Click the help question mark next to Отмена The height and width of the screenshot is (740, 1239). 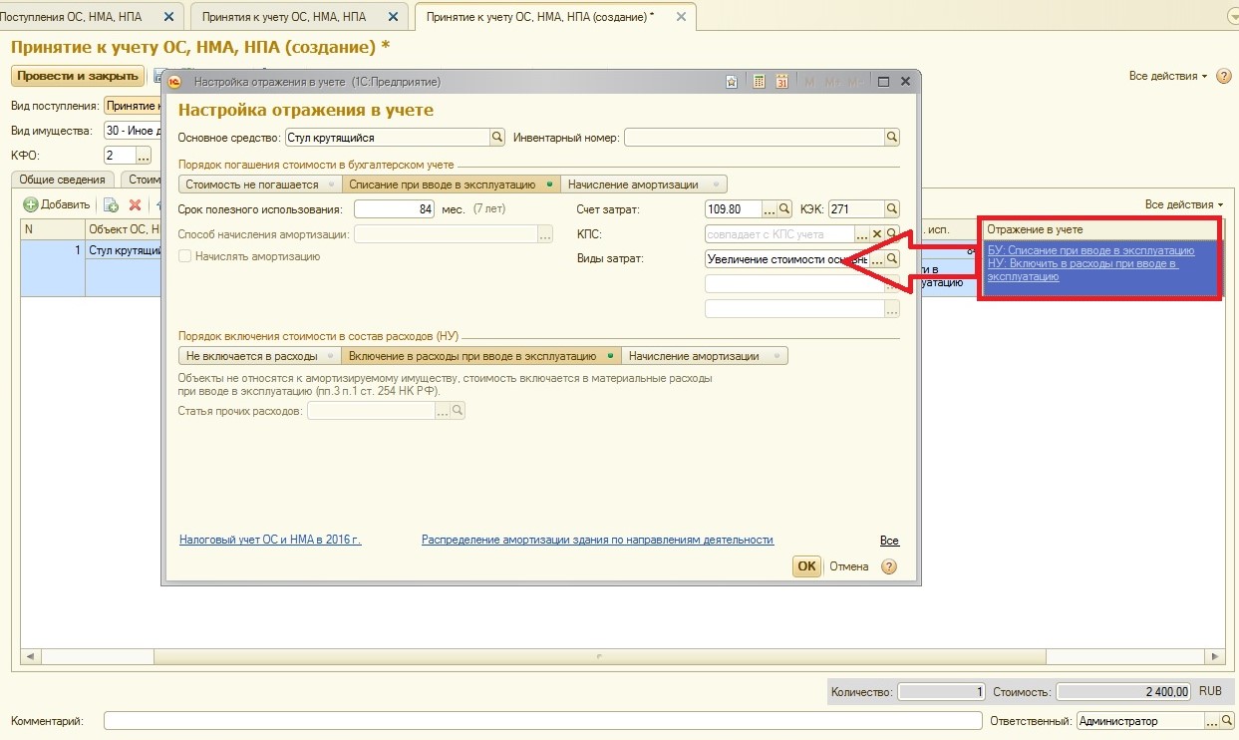tap(889, 566)
